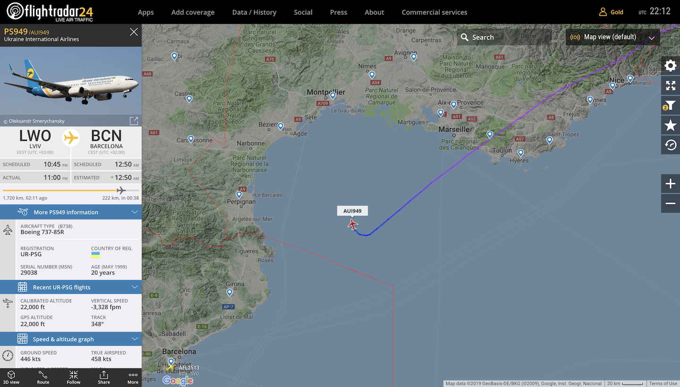Open the Commercial services menu
680x387 pixels.
[x=434, y=12]
